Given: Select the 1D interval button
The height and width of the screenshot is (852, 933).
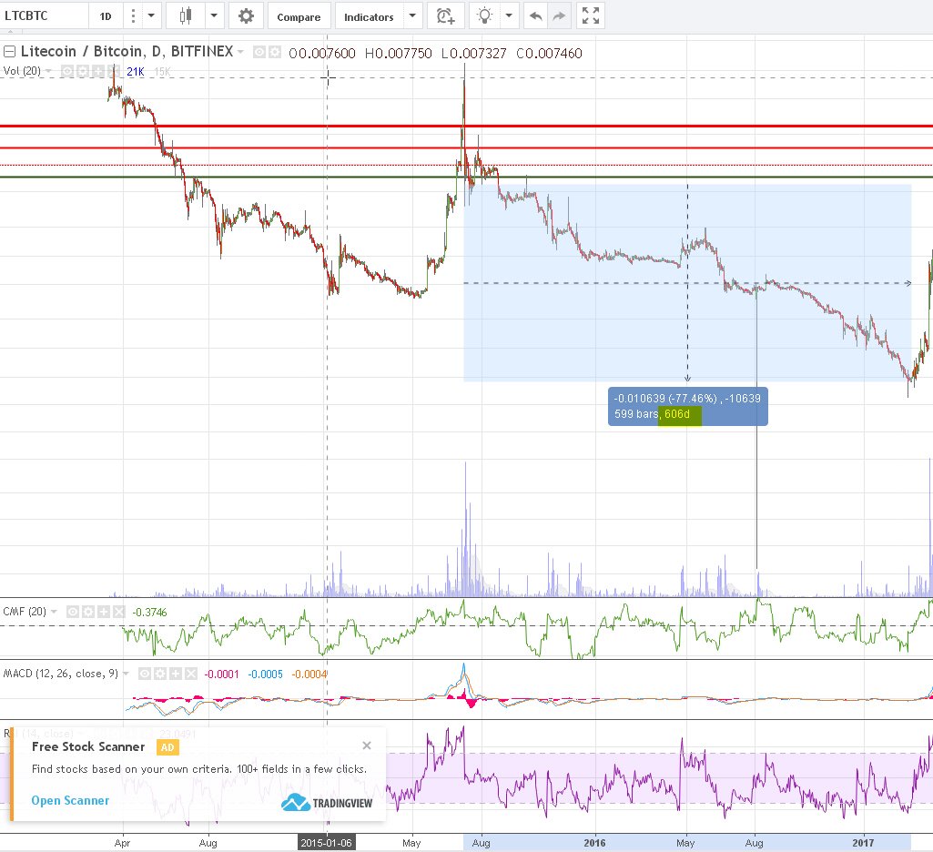Looking at the screenshot, I should click(x=106, y=16).
